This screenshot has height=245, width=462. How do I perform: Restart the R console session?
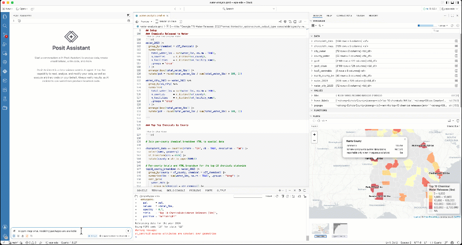(277, 196)
